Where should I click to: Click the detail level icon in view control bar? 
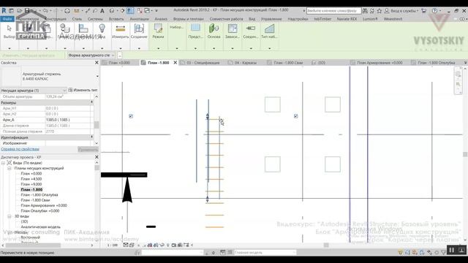click(x=125, y=245)
